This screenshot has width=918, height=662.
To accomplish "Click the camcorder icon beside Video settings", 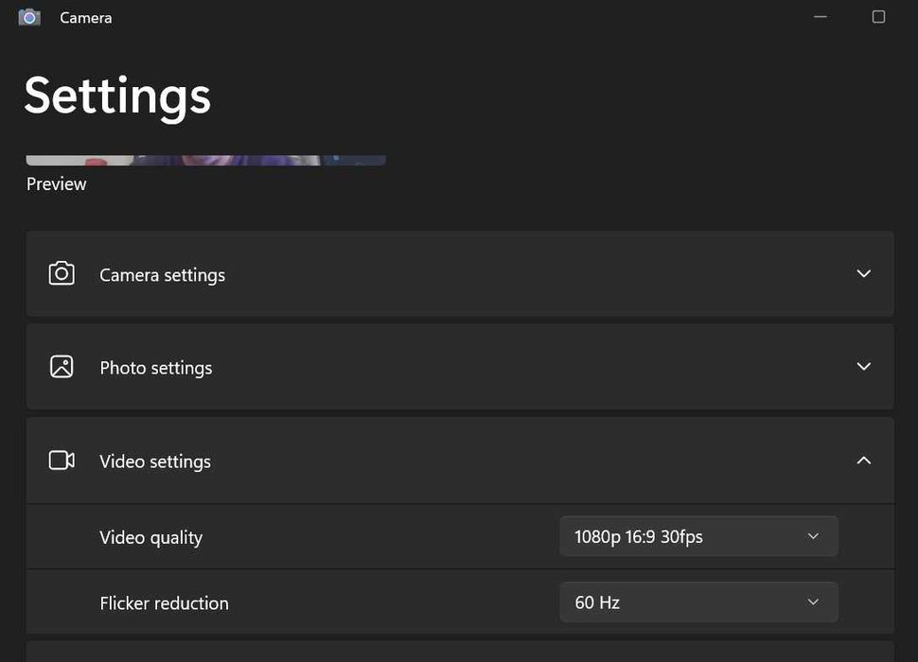I will click(62, 461).
